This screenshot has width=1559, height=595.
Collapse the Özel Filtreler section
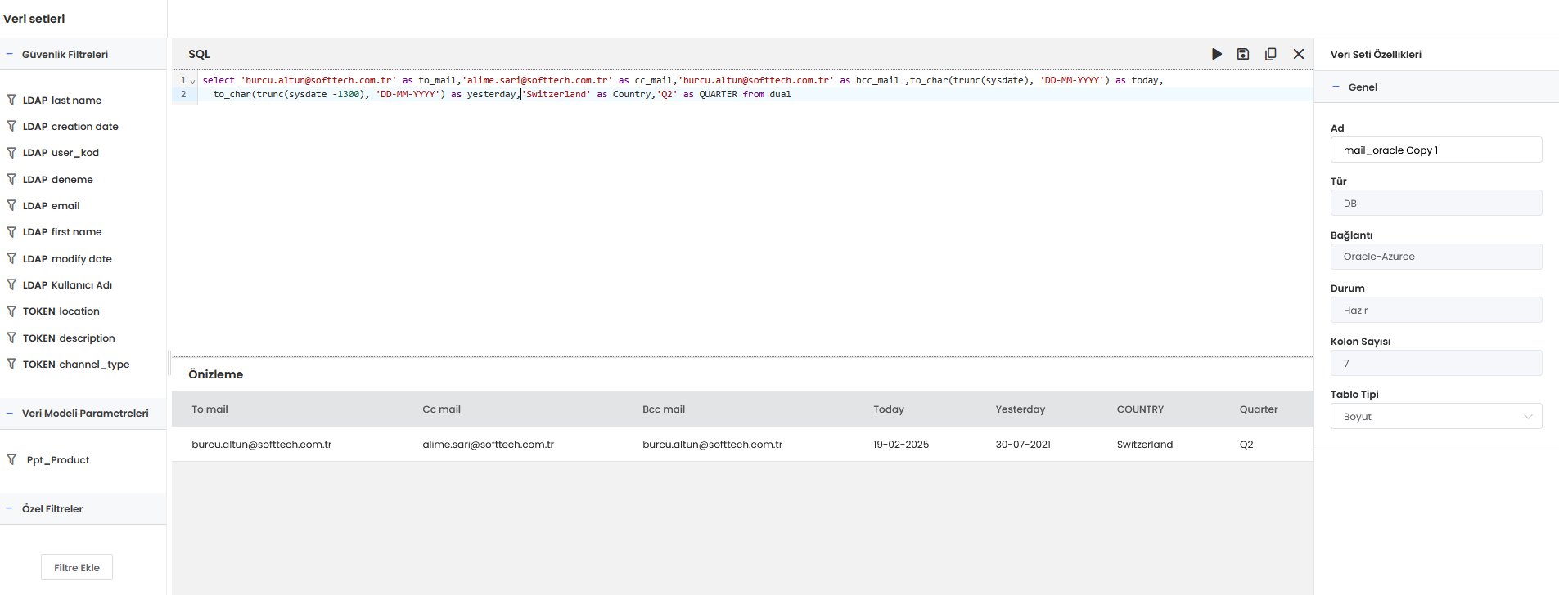coord(10,508)
